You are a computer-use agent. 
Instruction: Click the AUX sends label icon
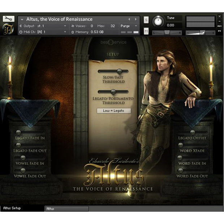point(219,26)
